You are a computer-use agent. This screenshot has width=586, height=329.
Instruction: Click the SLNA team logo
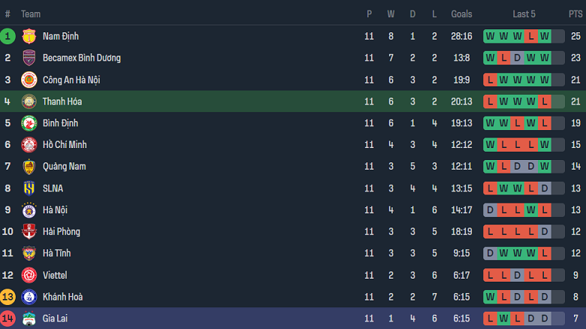[x=29, y=189]
